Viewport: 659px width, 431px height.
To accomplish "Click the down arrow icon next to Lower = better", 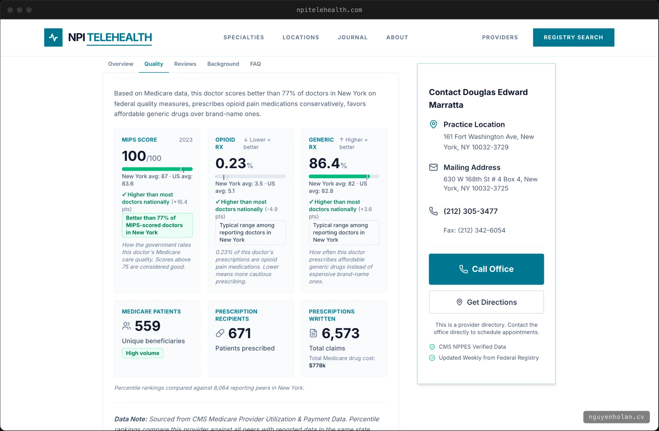I will (x=246, y=140).
